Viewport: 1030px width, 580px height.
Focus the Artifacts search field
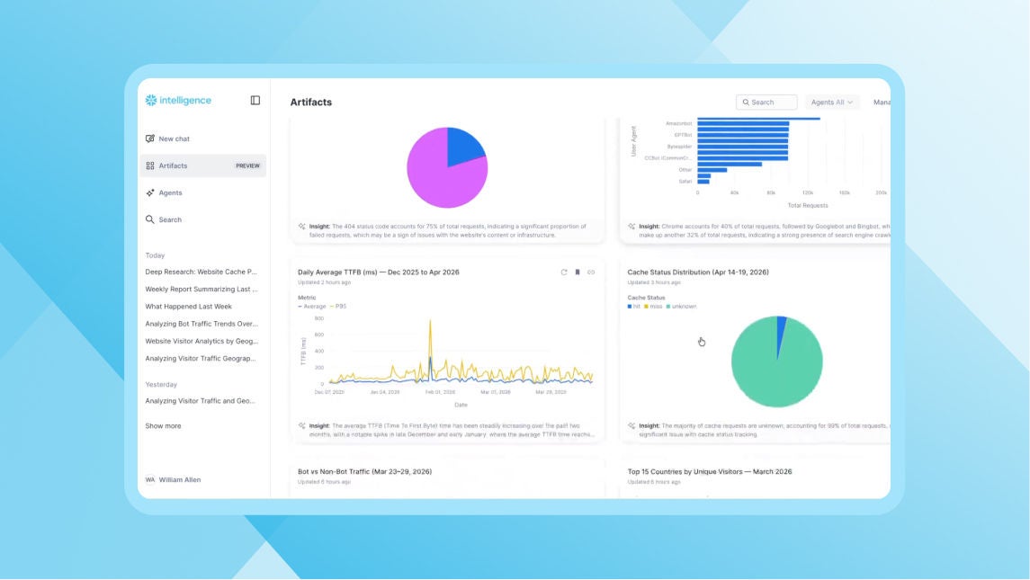tap(766, 102)
